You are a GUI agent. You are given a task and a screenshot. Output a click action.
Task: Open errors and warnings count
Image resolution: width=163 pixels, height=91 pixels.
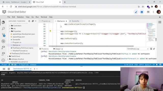[x=14, y=65]
